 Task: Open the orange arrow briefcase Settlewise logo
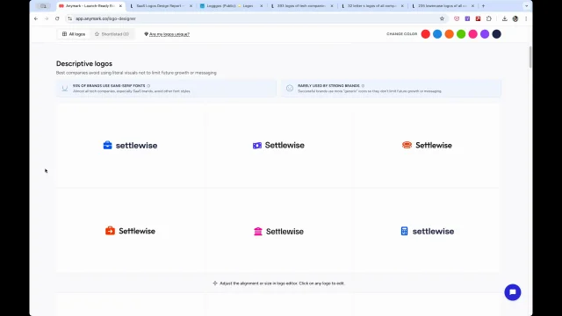click(x=130, y=231)
